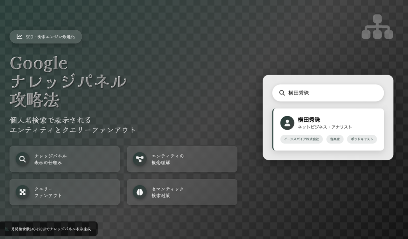Click the エンティティとクエリーファンアウト subtitle line

[x=73, y=130]
